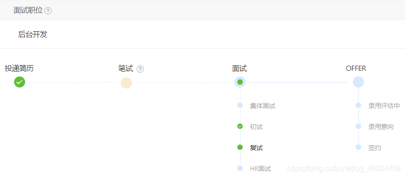Click the blue circle under OFFER
The width and height of the screenshot is (405, 177).
click(358, 82)
